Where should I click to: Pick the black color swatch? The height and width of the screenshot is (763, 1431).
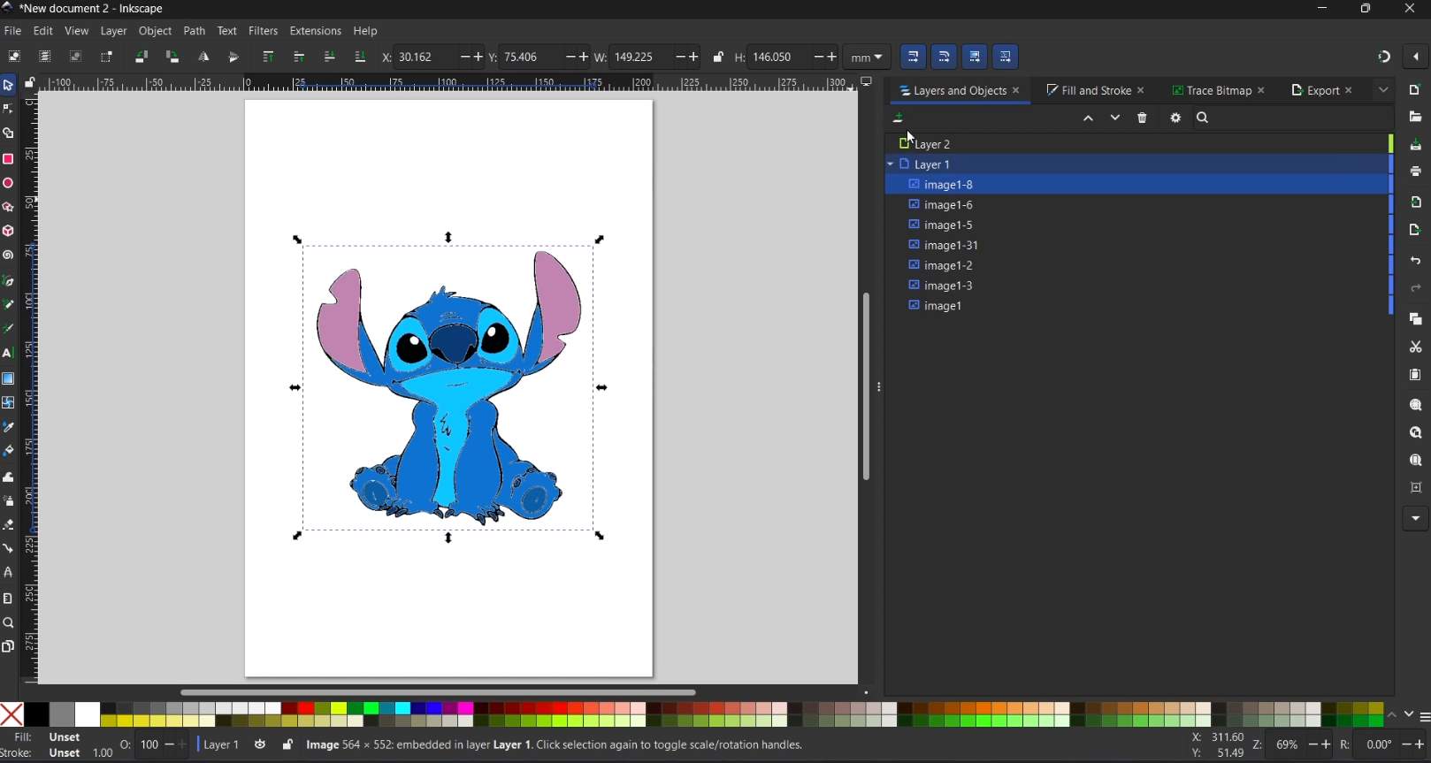pyautogui.click(x=37, y=714)
